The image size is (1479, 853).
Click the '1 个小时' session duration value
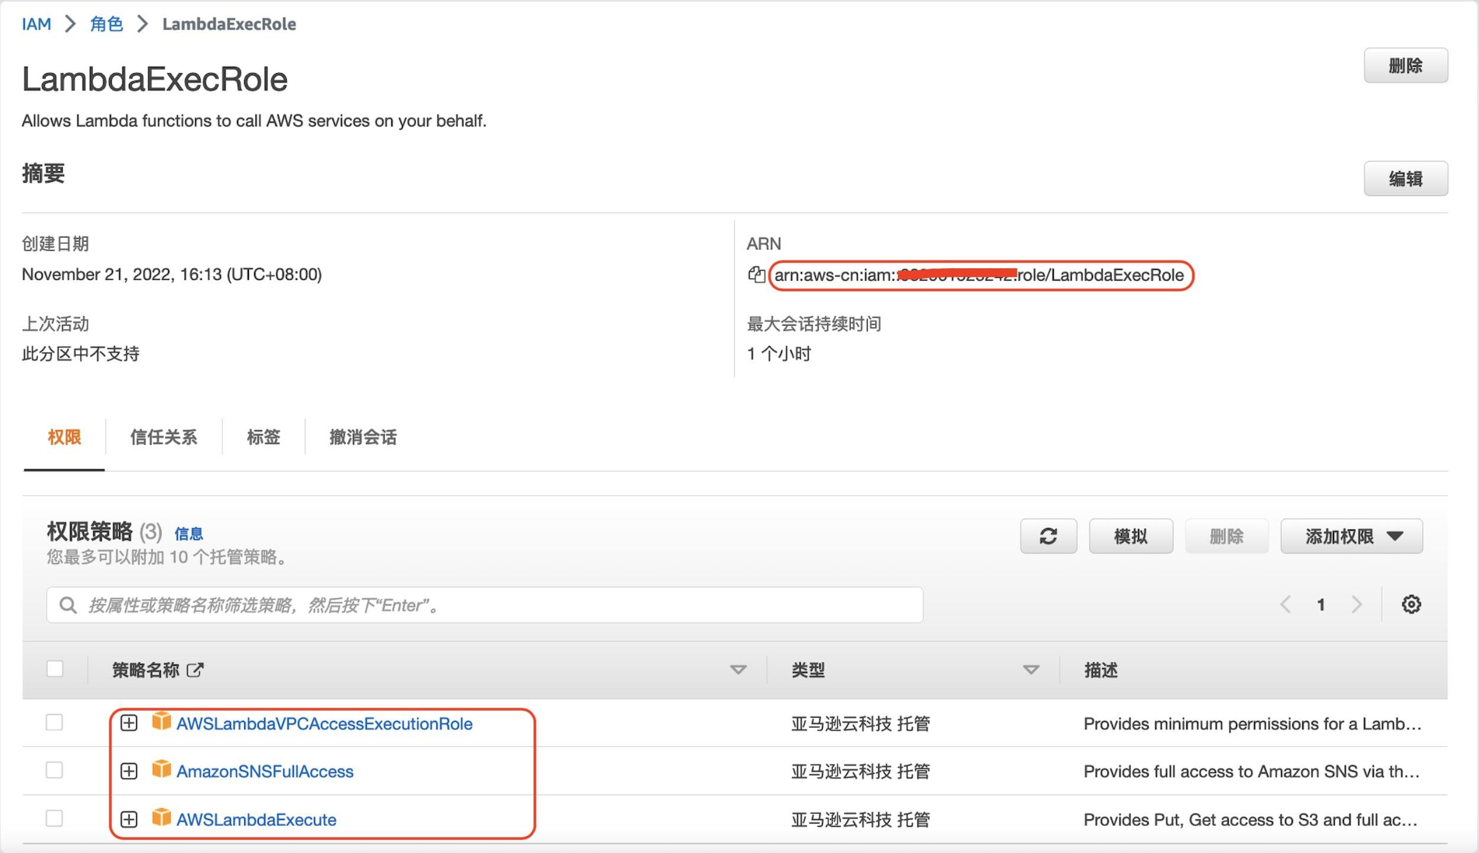[779, 354]
